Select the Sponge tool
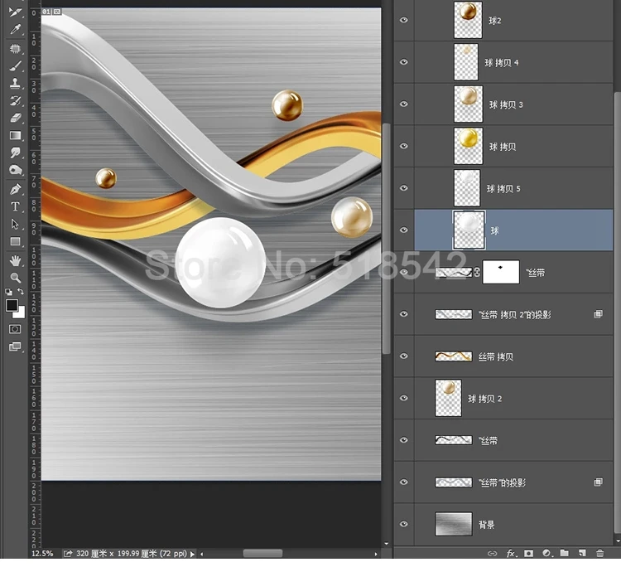621x567 pixels. [16, 170]
